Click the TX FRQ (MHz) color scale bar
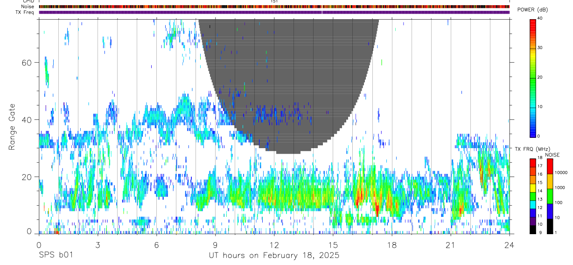573x265 pixels. click(x=532, y=196)
